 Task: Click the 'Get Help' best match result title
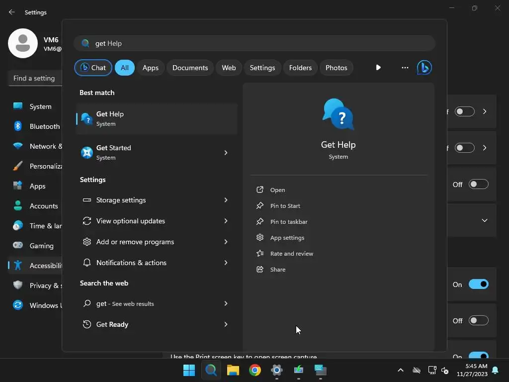pos(110,114)
